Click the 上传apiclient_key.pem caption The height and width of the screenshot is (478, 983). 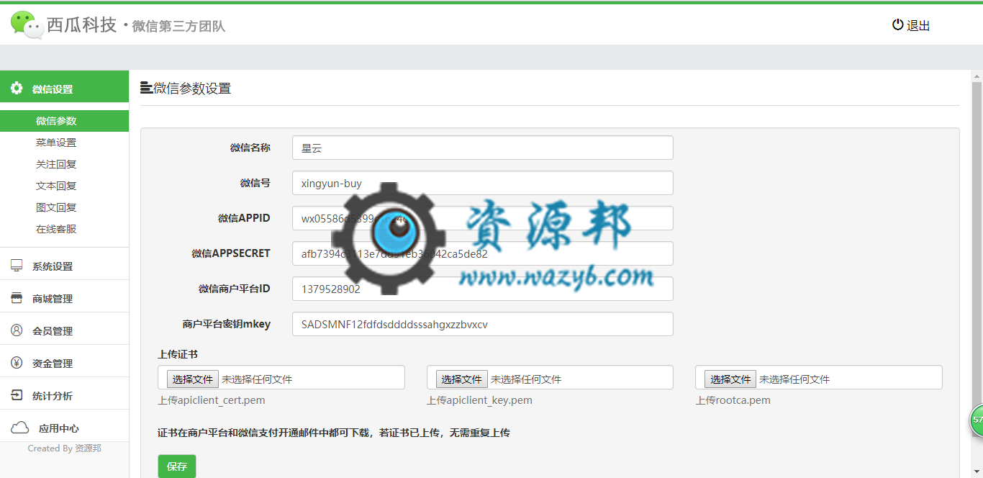tap(480, 400)
